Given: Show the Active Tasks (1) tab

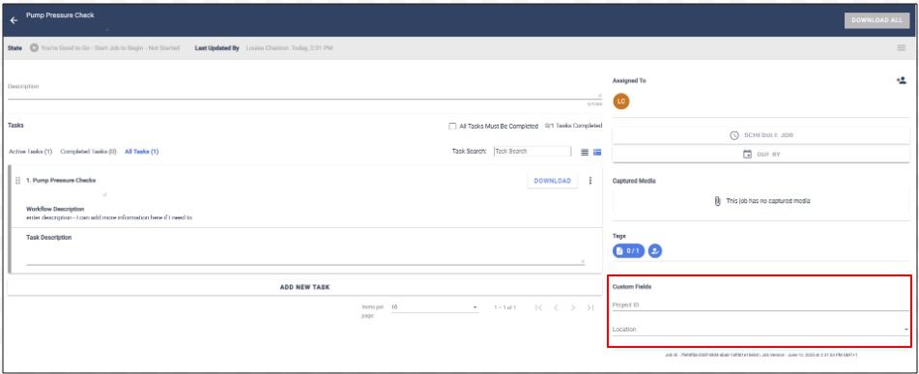Looking at the screenshot, I should point(31,152).
